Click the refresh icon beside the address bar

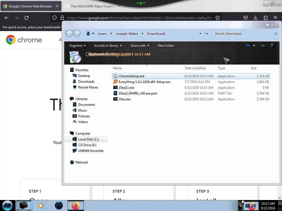pyautogui.click(x=207, y=34)
